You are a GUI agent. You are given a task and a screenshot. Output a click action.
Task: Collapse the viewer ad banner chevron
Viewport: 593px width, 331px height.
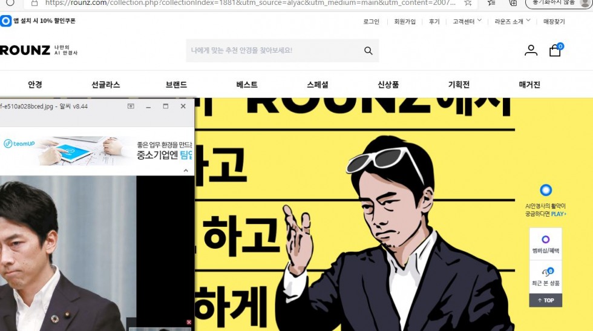coord(186,171)
